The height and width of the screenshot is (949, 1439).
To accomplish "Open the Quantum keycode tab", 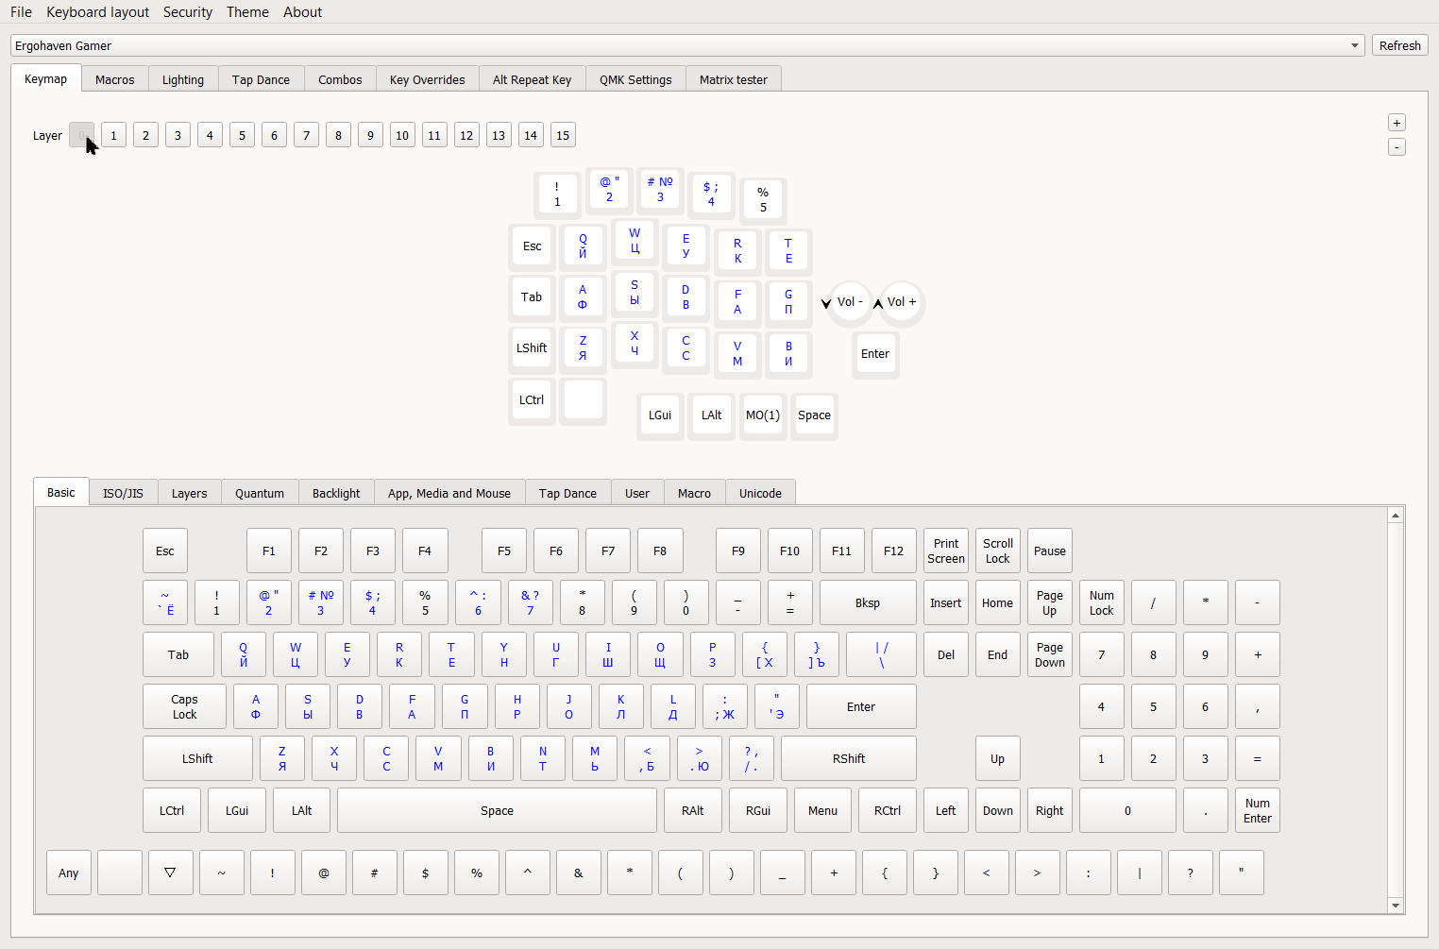I will point(260,493).
